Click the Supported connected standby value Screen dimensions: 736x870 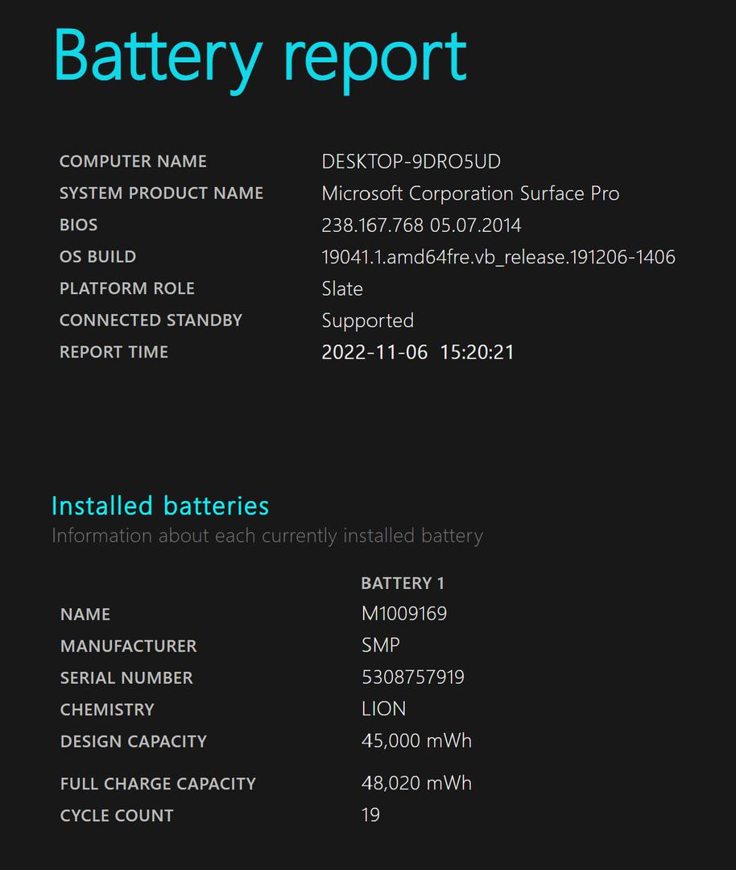click(368, 321)
